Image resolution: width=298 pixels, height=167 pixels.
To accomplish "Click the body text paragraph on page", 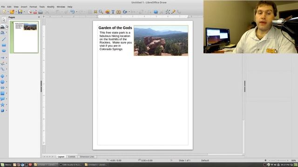I will pos(115,41).
